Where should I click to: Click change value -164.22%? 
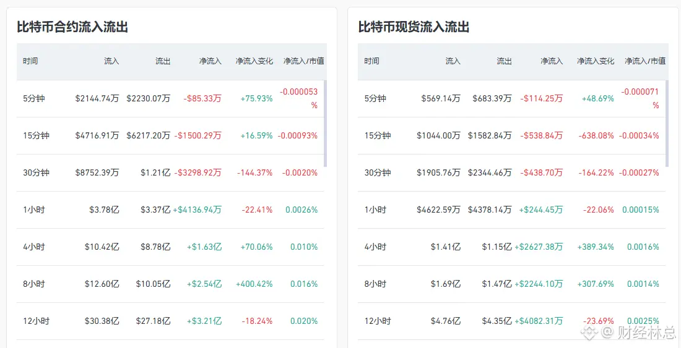596,173
